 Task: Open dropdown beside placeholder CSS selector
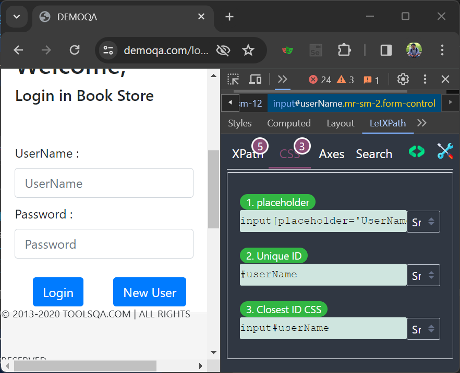pyautogui.click(x=423, y=222)
